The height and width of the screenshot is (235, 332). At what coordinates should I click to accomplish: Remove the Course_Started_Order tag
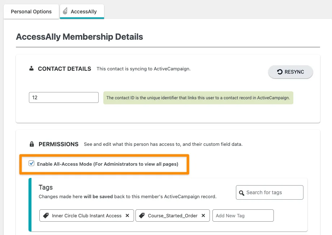(203, 216)
